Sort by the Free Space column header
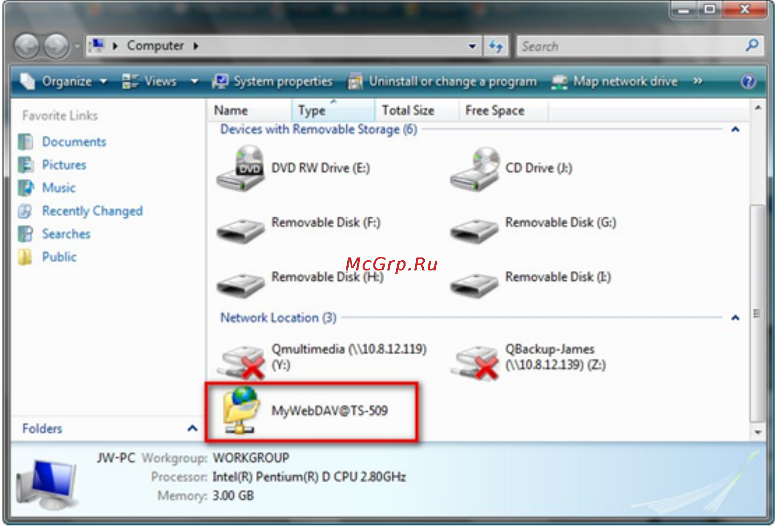 point(504,110)
